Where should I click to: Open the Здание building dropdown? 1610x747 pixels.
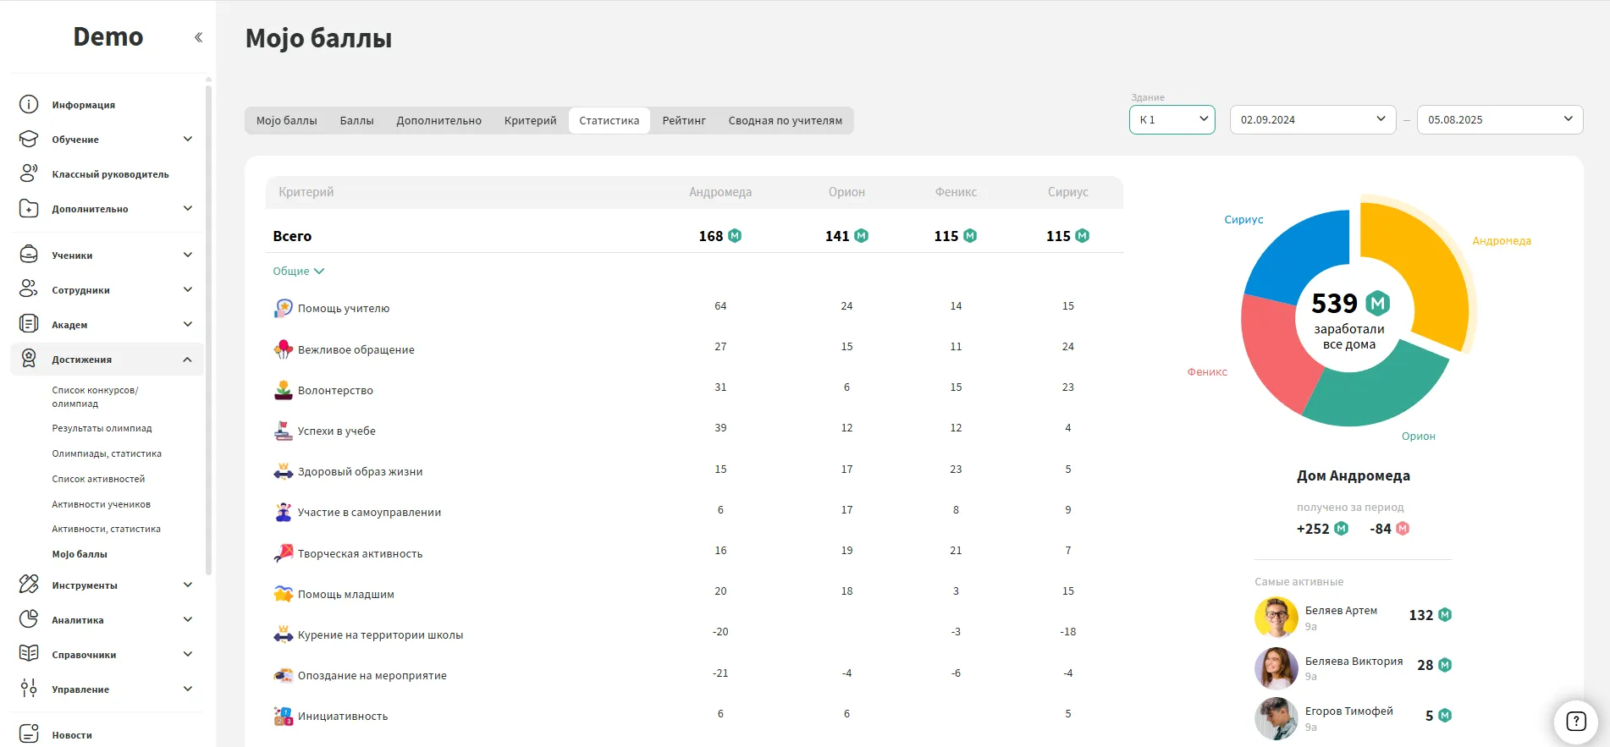[x=1172, y=119]
